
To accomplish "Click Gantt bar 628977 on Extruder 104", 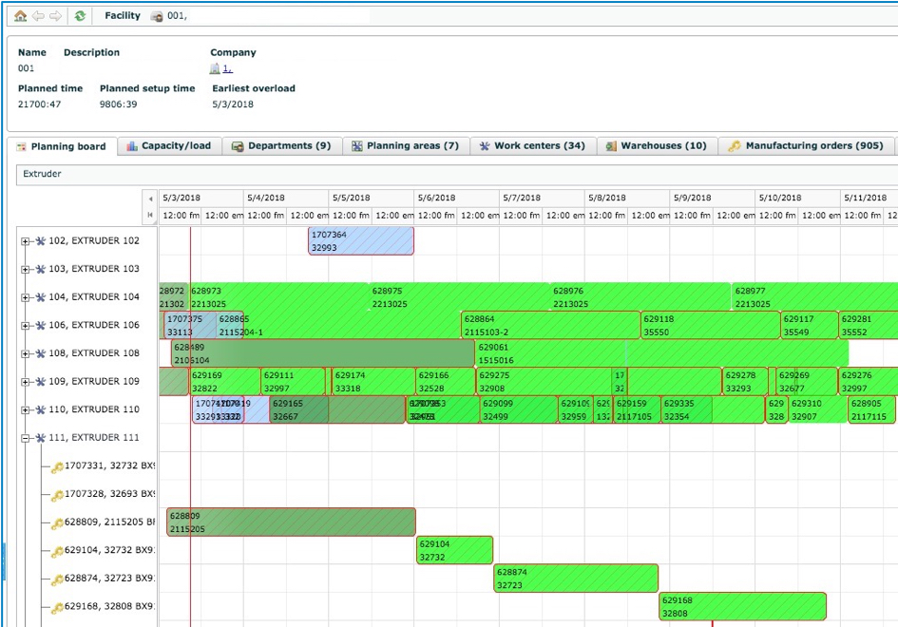I will pyautogui.click(x=814, y=297).
